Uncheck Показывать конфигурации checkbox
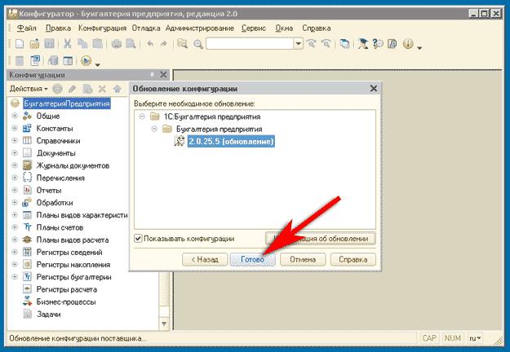The width and height of the screenshot is (510, 352). (x=137, y=239)
